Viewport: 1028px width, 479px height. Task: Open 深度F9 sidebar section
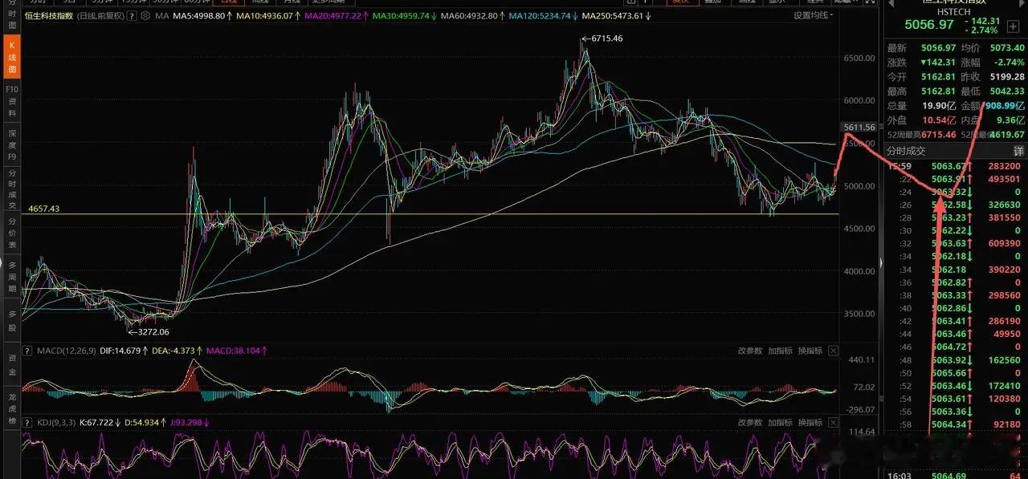point(11,144)
